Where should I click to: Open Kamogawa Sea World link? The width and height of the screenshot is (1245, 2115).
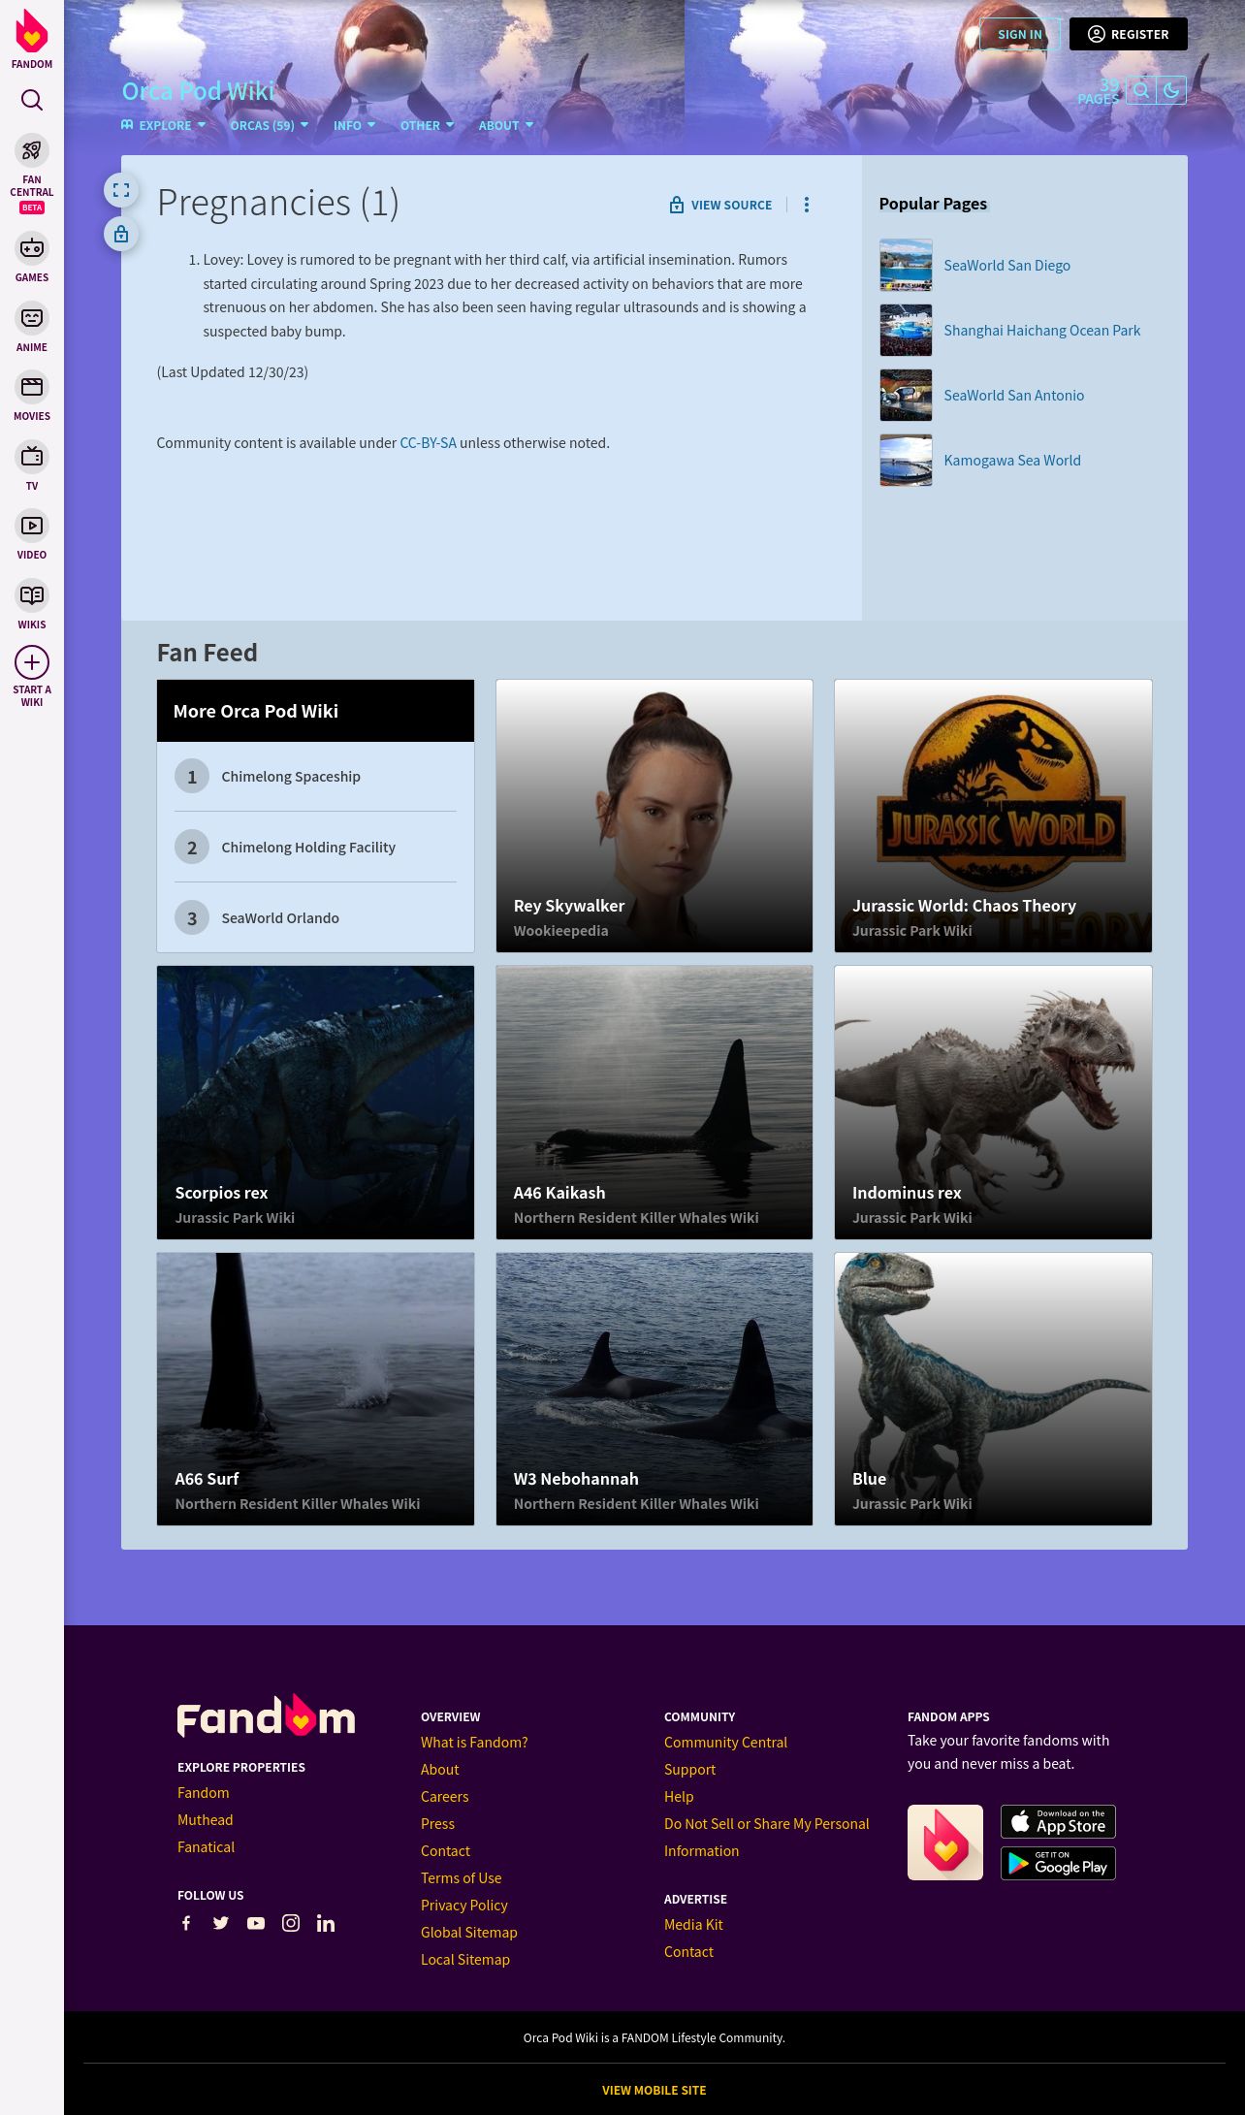(x=1012, y=461)
